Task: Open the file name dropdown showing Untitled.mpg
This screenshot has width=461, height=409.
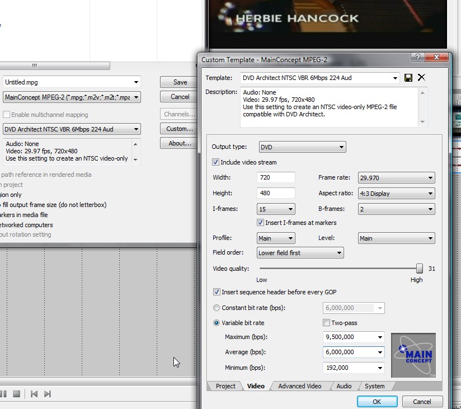Action: tap(136, 82)
